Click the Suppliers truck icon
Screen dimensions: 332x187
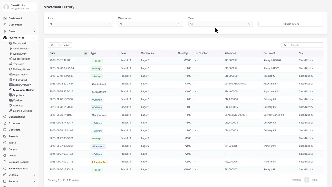tap(11, 95)
